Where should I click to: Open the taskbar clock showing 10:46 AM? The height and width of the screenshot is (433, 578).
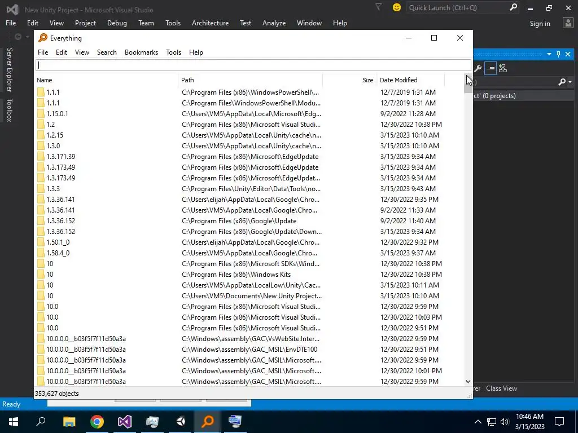[529, 422]
